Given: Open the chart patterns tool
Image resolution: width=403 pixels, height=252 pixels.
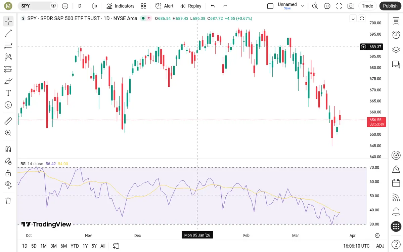Looking at the screenshot, I should coord(8,57).
